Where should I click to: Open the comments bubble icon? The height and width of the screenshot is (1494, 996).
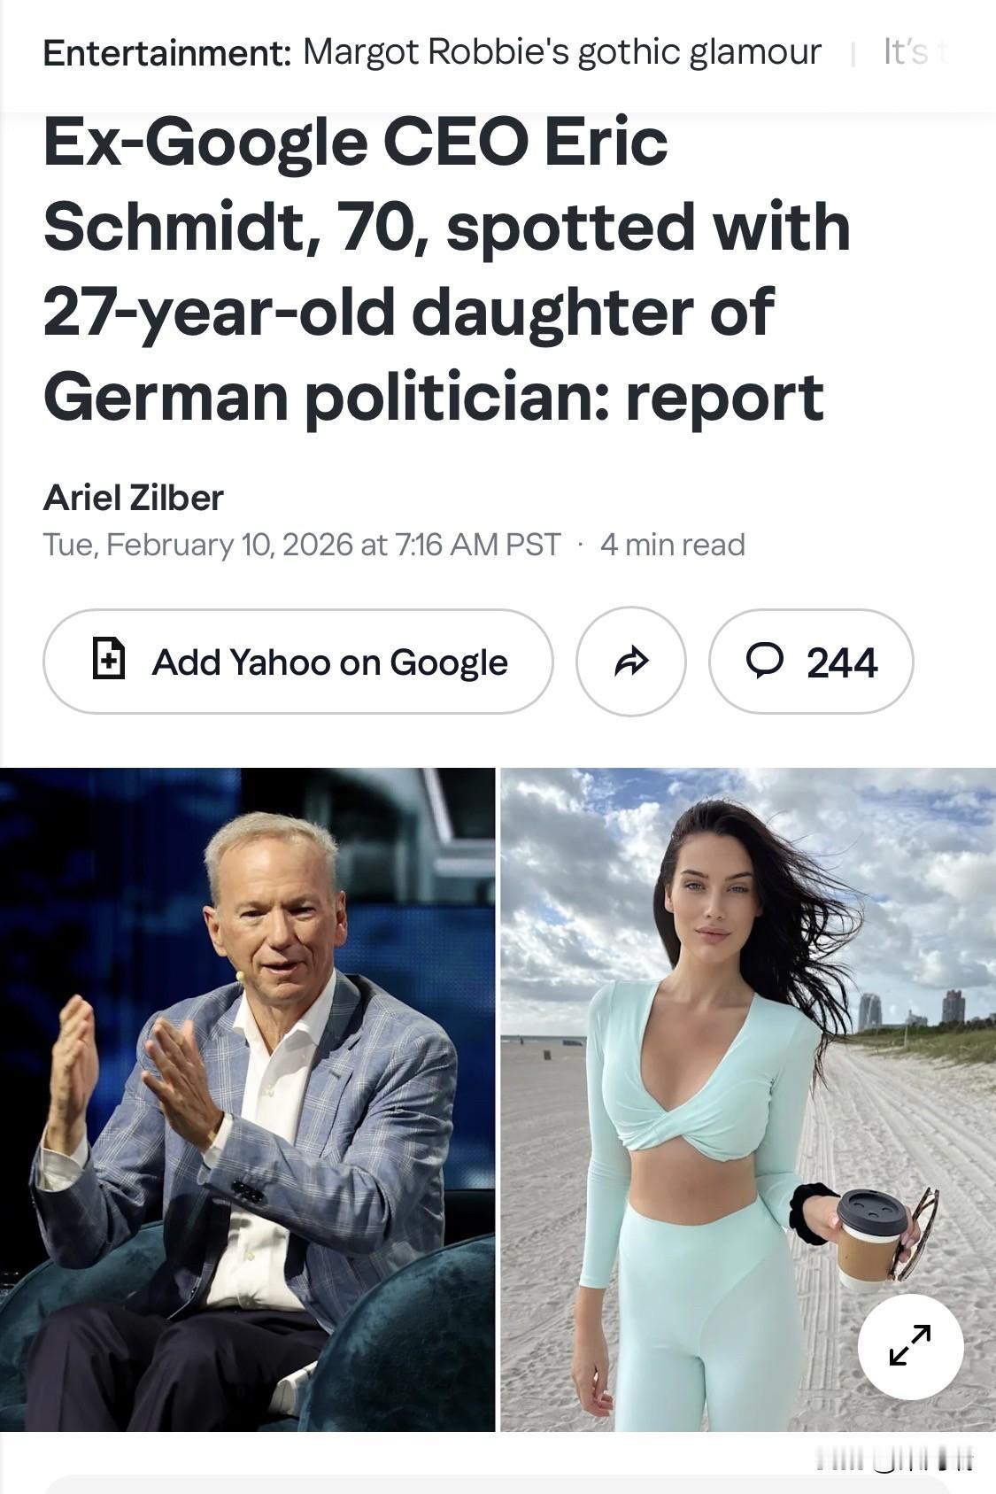(765, 661)
